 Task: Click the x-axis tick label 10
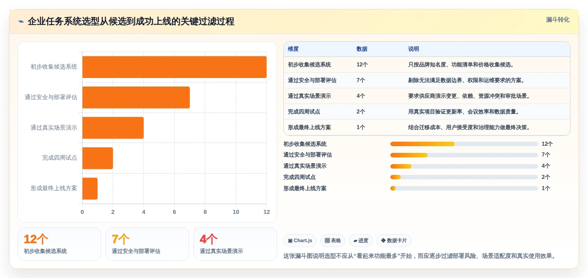[236, 212]
